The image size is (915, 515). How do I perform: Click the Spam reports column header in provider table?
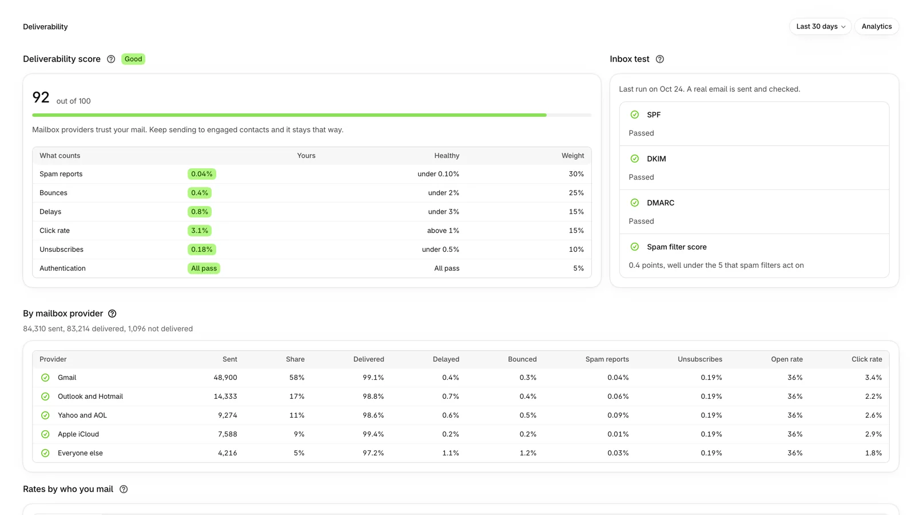607,359
